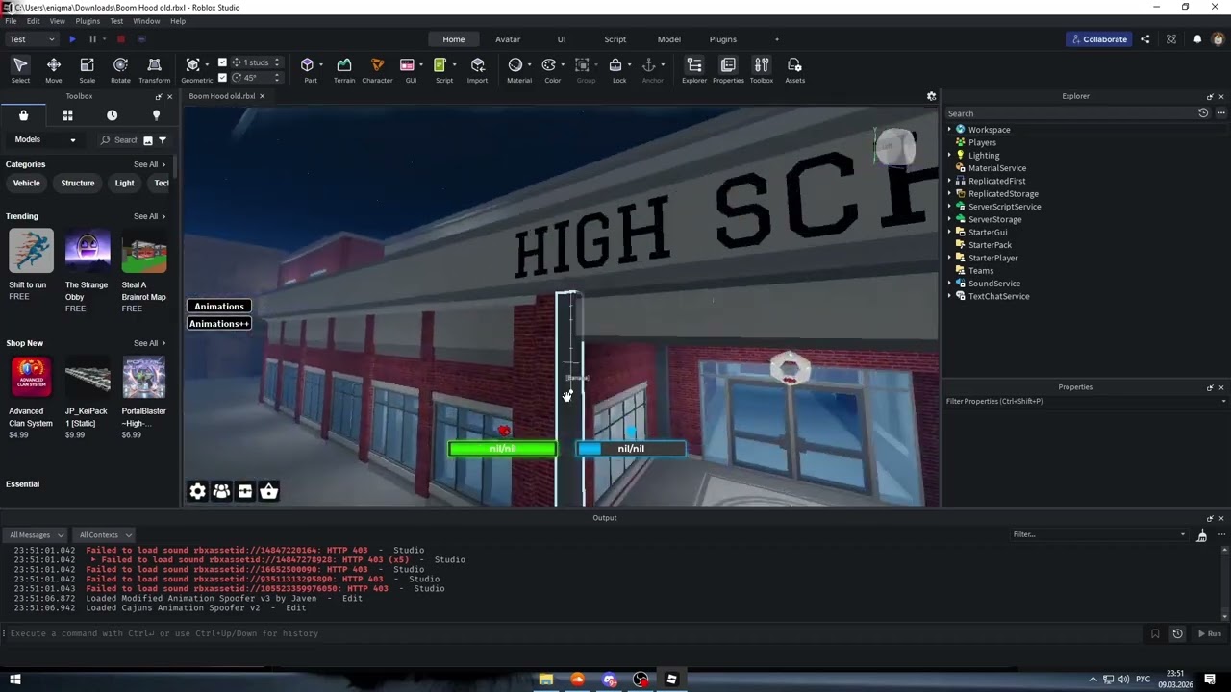Toggle the move snapping studs checkbox
The height and width of the screenshot is (692, 1231).
click(222, 62)
